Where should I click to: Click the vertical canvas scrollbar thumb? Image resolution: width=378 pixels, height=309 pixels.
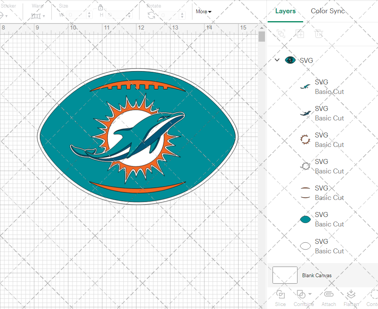point(262,36)
